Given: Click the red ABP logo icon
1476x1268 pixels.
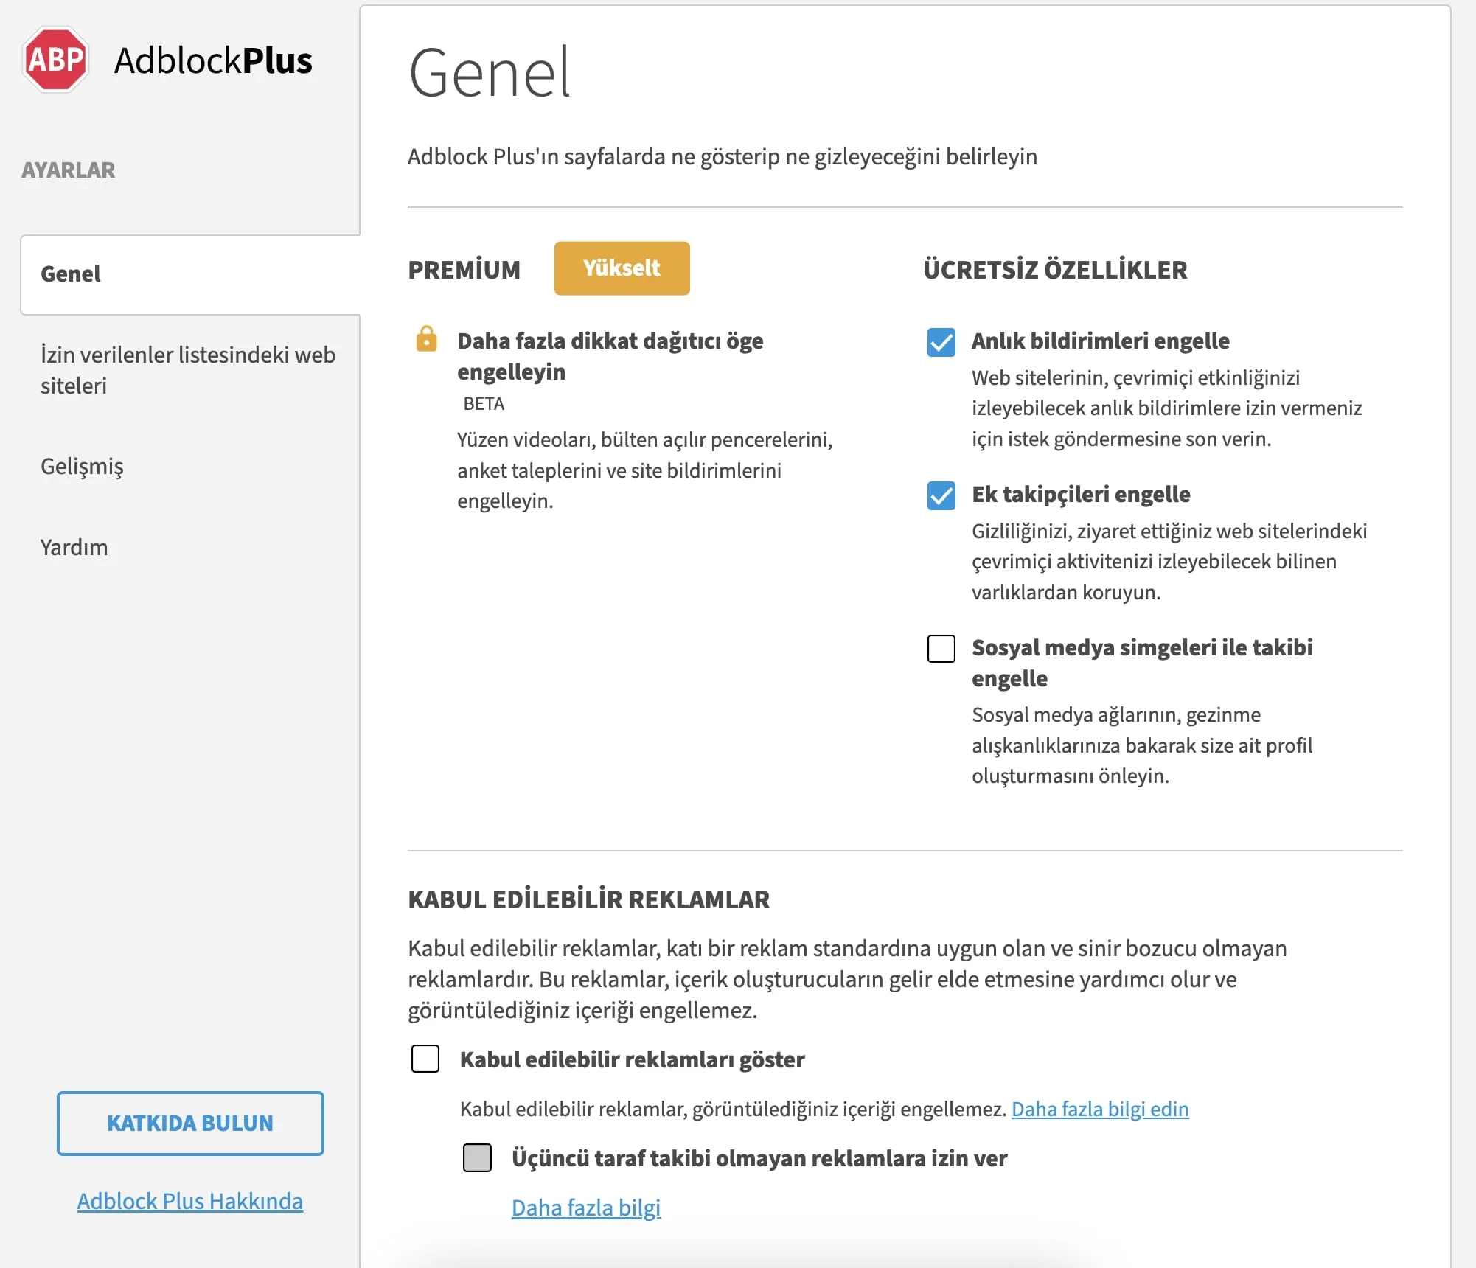Looking at the screenshot, I should point(55,59).
